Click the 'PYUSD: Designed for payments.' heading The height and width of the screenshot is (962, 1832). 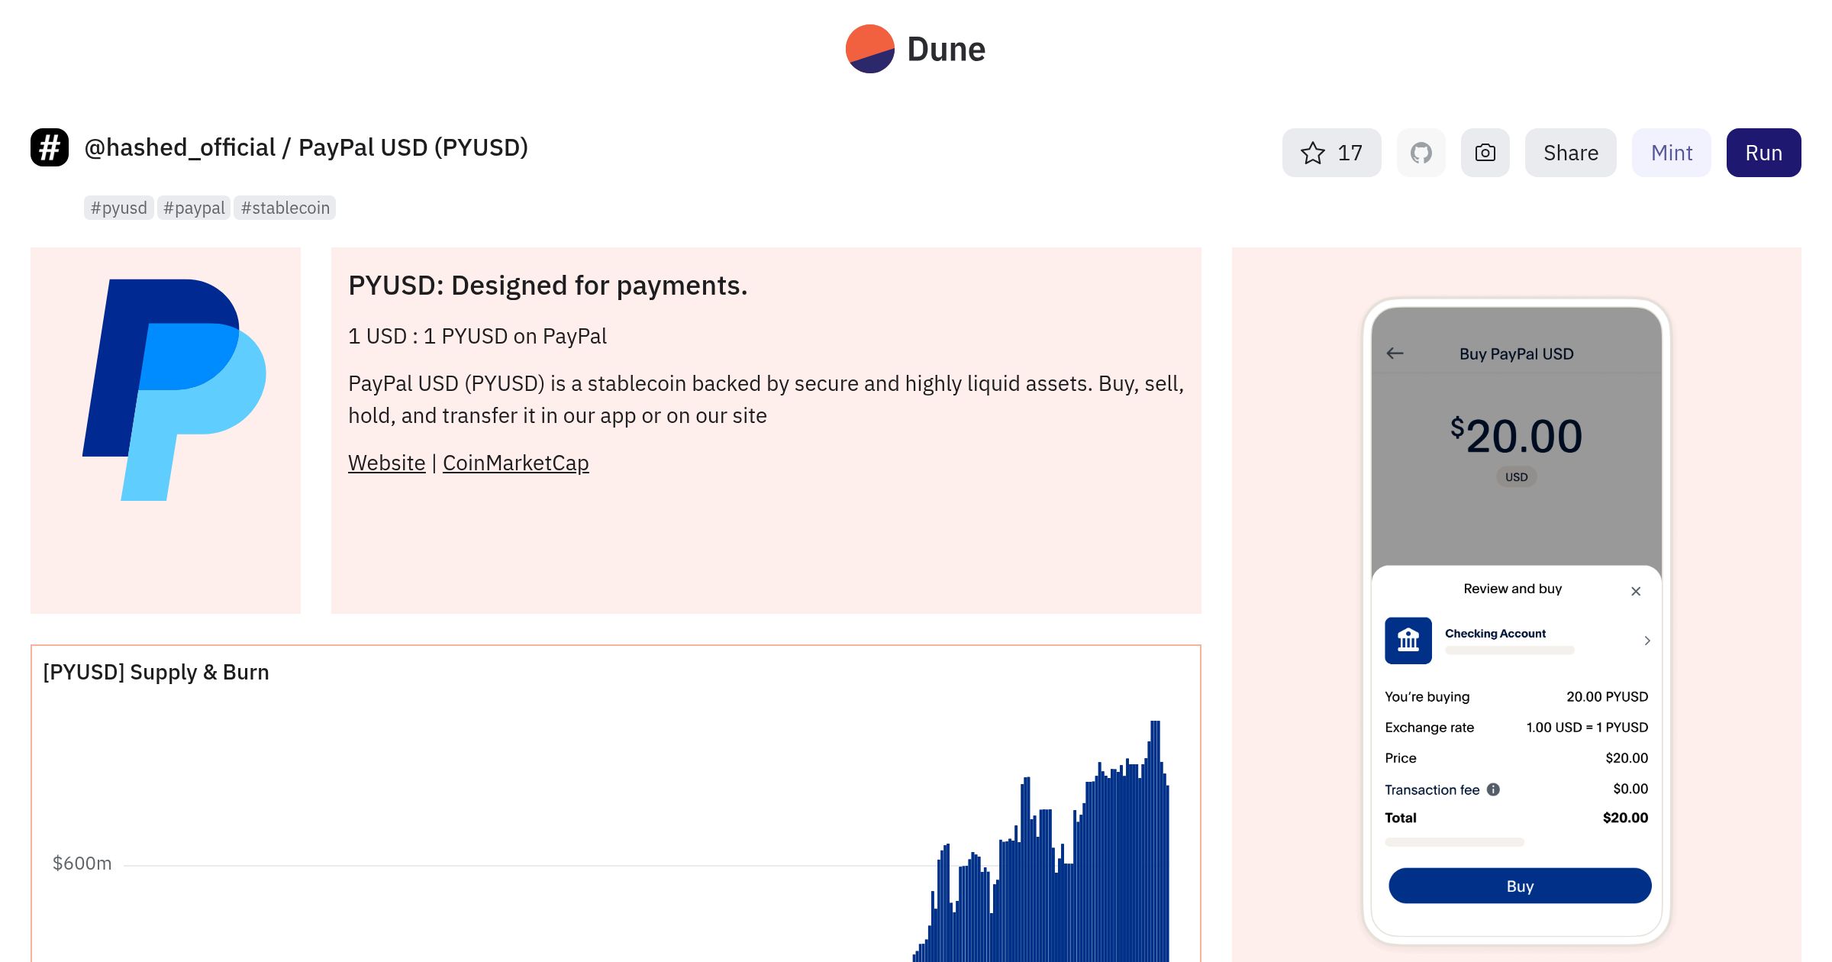tap(547, 286)
